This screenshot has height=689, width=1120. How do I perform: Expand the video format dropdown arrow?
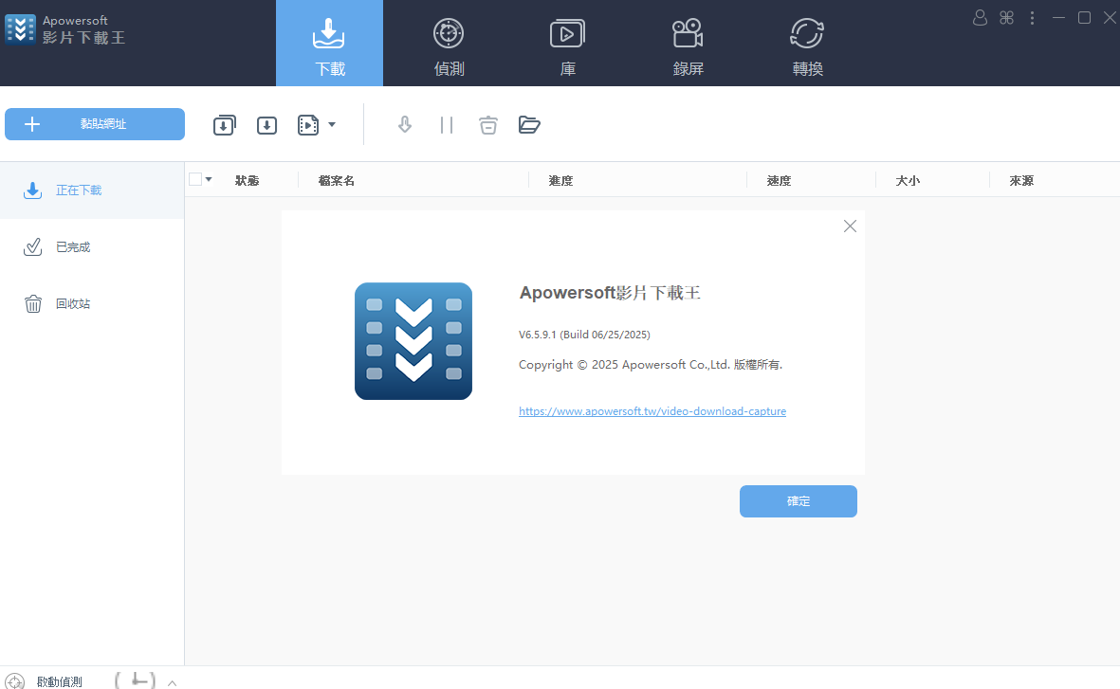(x=331, y=125)
